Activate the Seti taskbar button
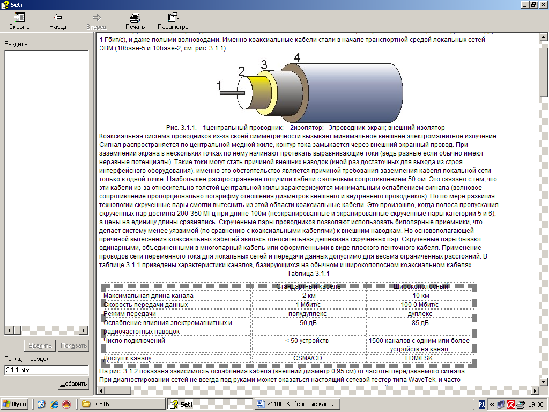Image resolution: width=549 pixels, height=412 pixels. pos(210,404)
